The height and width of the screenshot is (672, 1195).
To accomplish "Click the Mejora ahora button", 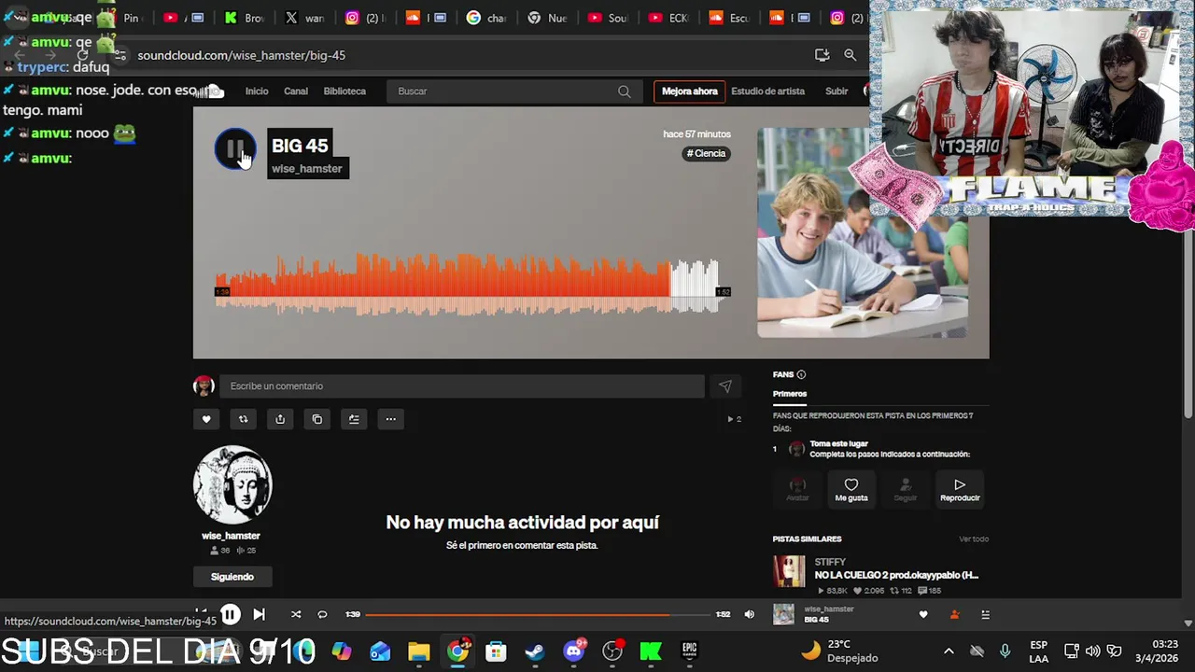I will click(x=690, y=91).
